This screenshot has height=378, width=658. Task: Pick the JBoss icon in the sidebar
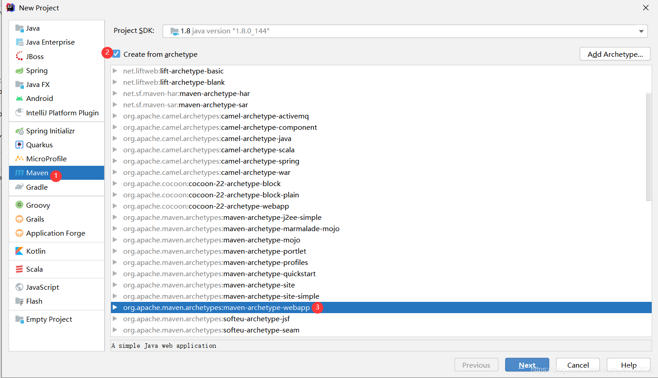(x=19, y=56)
